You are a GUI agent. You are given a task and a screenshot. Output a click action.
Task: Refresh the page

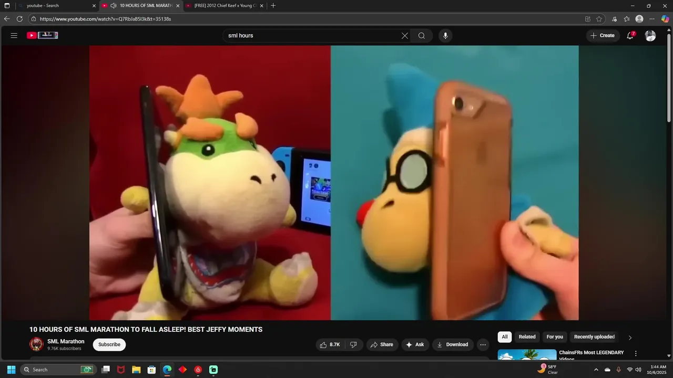19,19
